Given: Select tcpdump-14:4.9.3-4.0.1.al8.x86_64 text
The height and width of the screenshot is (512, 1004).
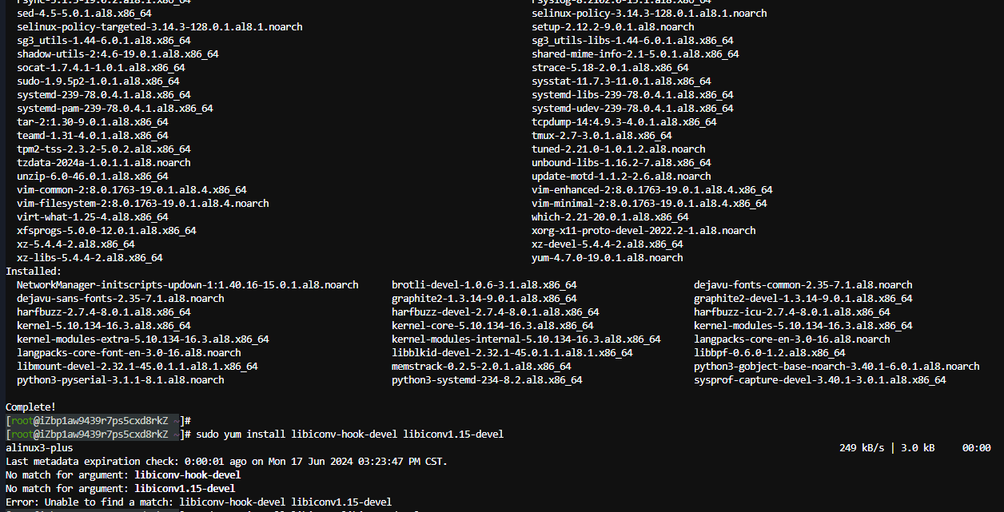Looking at the screenshot, I should pos(624,121).
